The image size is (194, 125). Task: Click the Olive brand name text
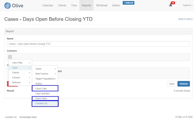tap(18, 5)
